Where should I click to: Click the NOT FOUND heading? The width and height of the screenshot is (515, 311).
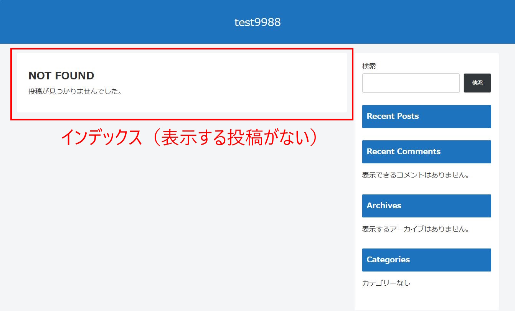61,76
